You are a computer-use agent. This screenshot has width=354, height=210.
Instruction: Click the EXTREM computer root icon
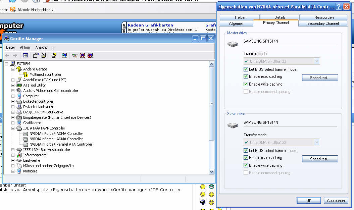(x=13, y=64)
